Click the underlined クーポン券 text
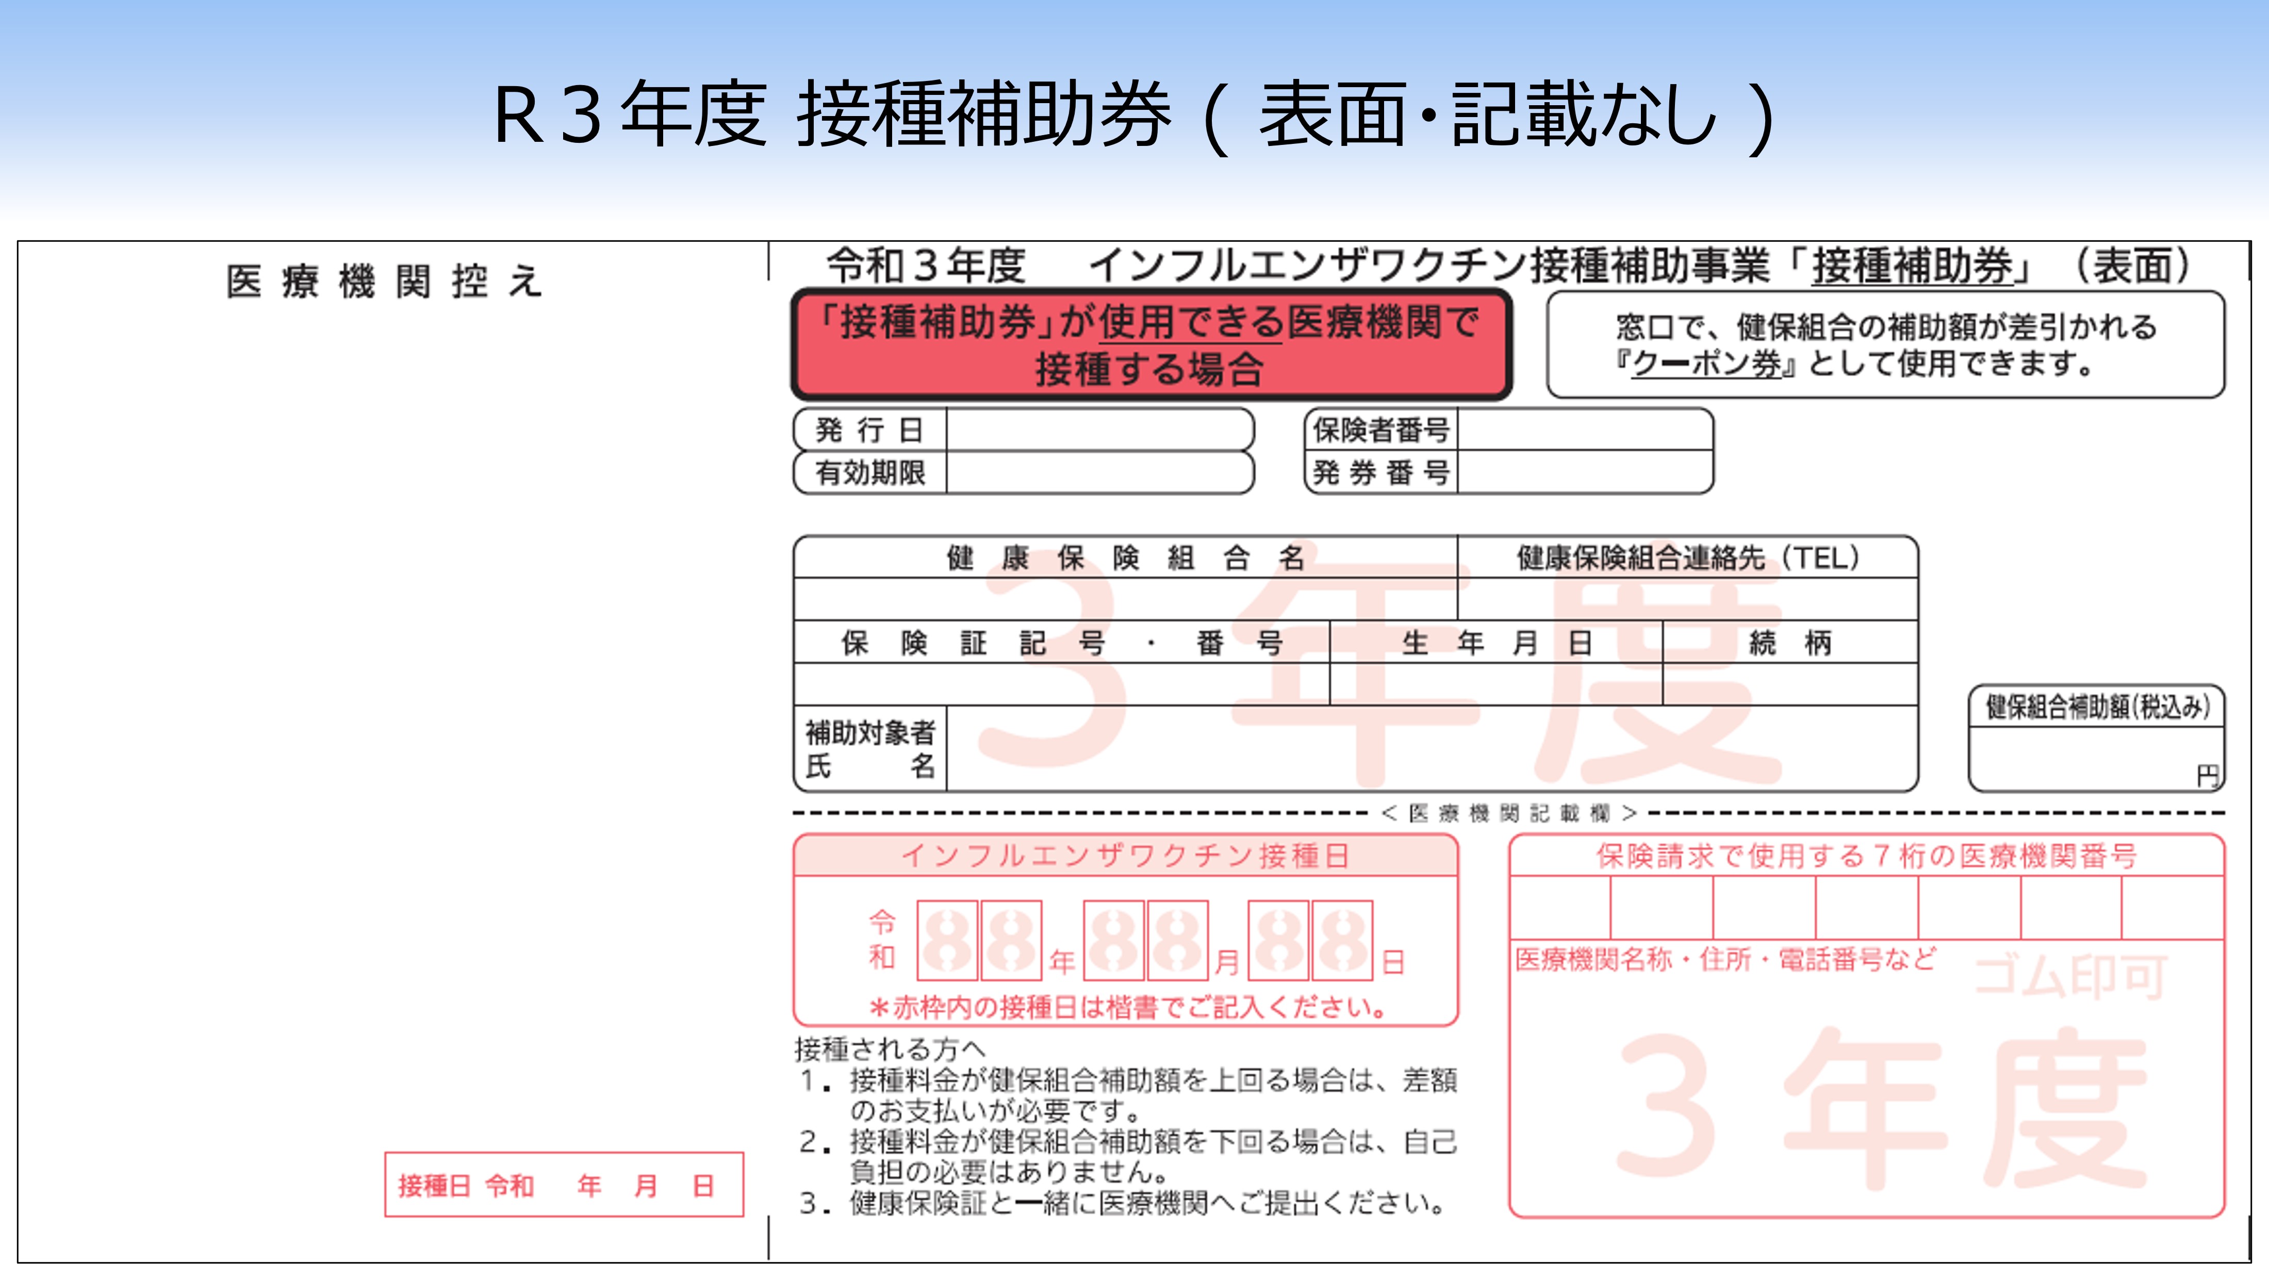 (x=1705, y=364)
